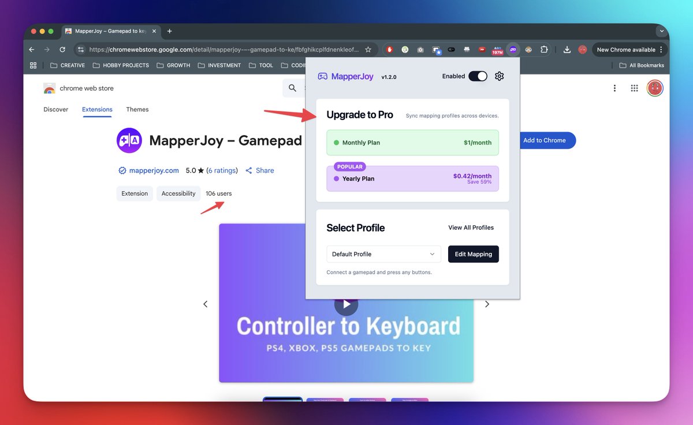The width and height of the screenshot is (693, 425).
Task: Toggle the Enabled switch off
Action: coord(478,76)
